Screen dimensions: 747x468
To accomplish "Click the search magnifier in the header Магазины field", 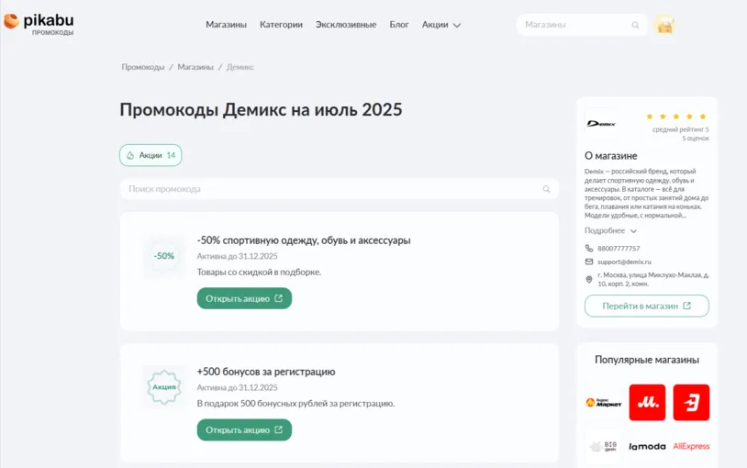I will click(635, 25).
